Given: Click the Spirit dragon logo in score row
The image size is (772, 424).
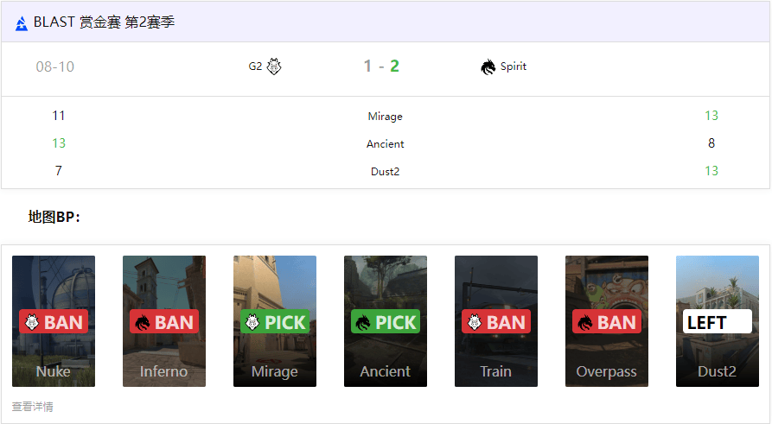Looking at the screenshot, I should [488, 66].
